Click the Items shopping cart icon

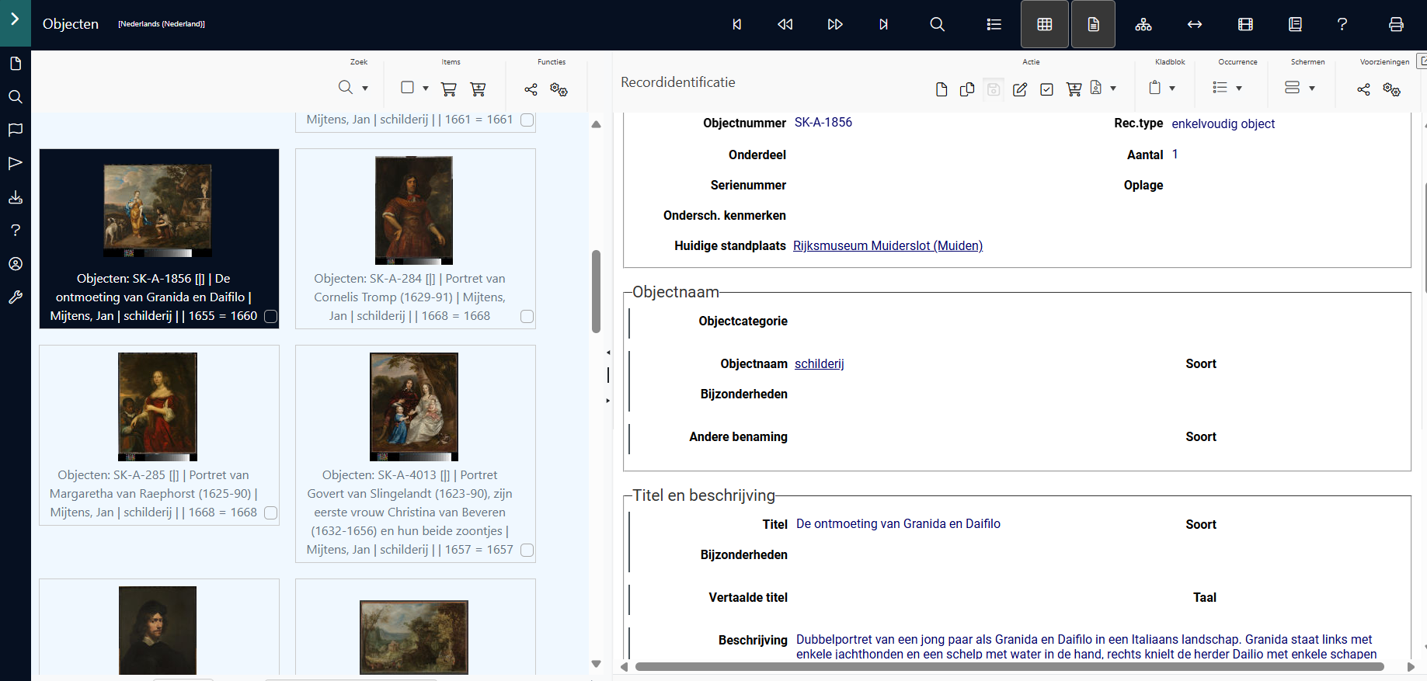pos(448,89)
